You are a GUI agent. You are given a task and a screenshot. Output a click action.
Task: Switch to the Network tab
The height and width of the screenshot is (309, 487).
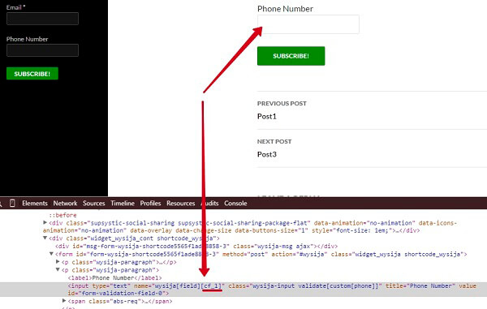(x=65, y=204)
